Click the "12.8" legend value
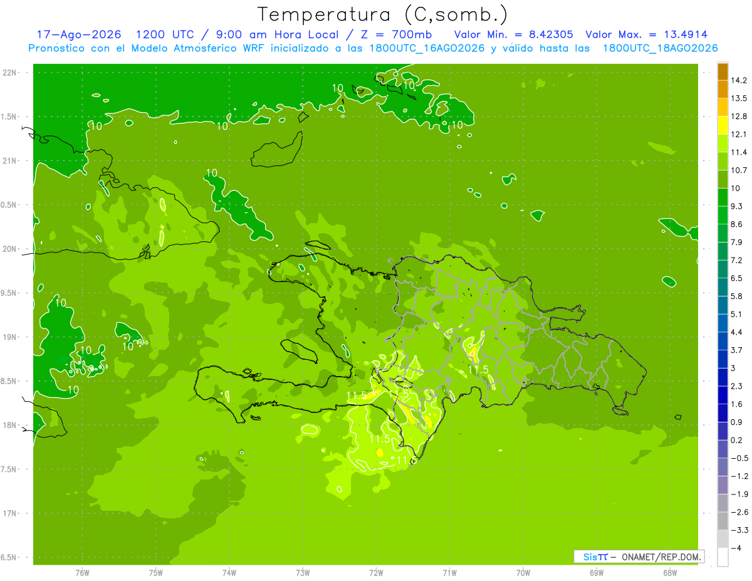 pos(739,116)
